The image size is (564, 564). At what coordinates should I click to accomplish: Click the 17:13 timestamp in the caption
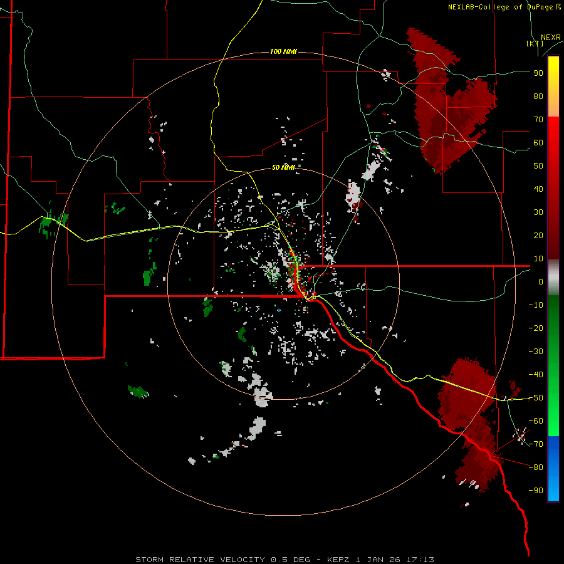[420, 560]
